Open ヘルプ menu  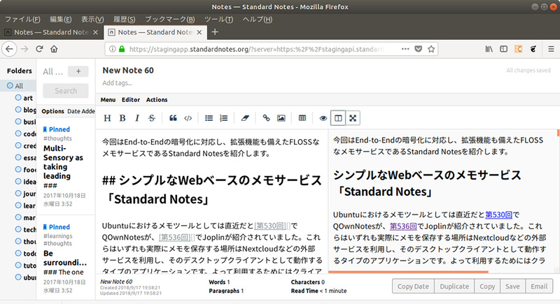257,20
